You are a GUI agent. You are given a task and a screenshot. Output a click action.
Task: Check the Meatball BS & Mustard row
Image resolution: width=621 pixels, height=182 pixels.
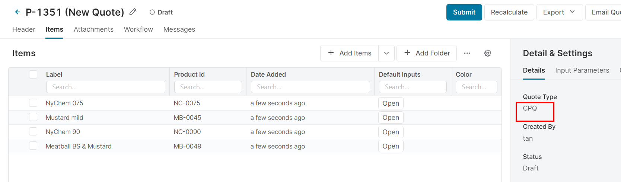pyautogui.click(x=33, y=146)
